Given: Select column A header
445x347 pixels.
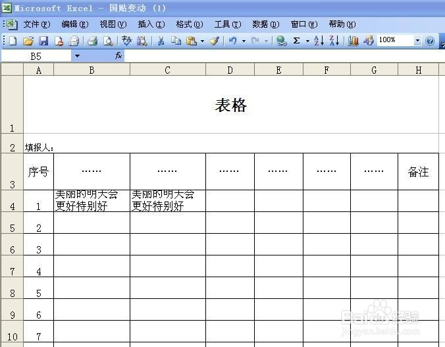Looking at the screenshot, I should click(39, 70).
